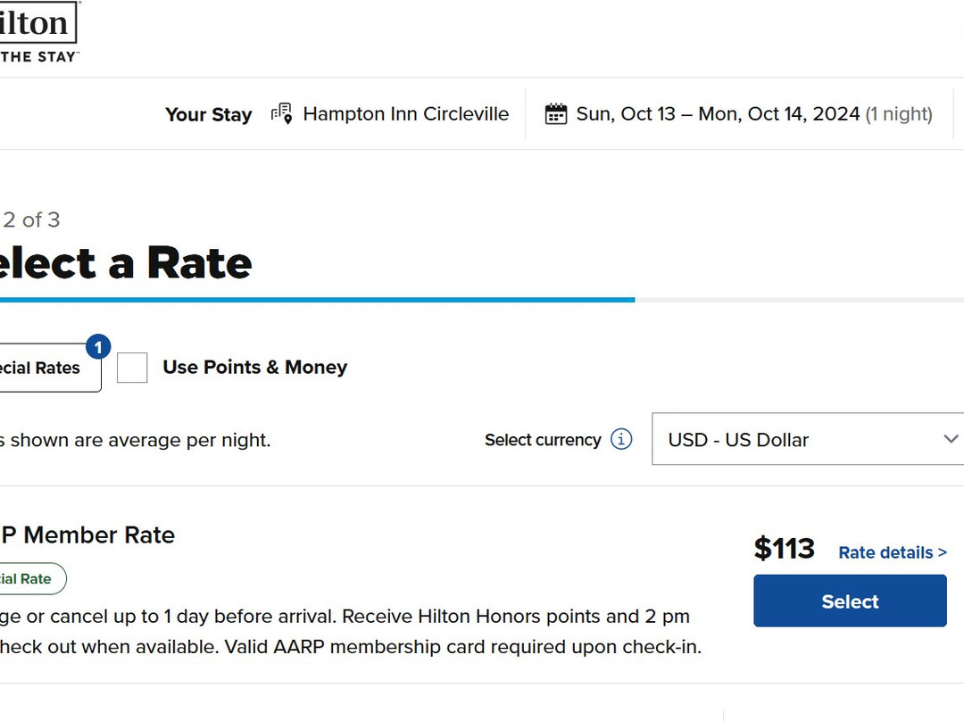Click the $113 price amount
This screenshot has height=721, width=964.
[x=784, y=549]
